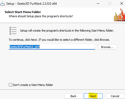Click the empty area right of the folder text
125x99 pixels.
click(67, 47)
